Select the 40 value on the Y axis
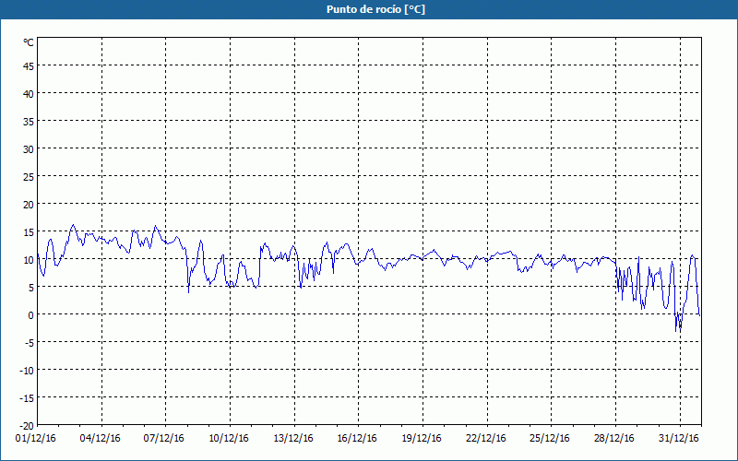Viewport: 738px width, 461px height. click(29, 94)
